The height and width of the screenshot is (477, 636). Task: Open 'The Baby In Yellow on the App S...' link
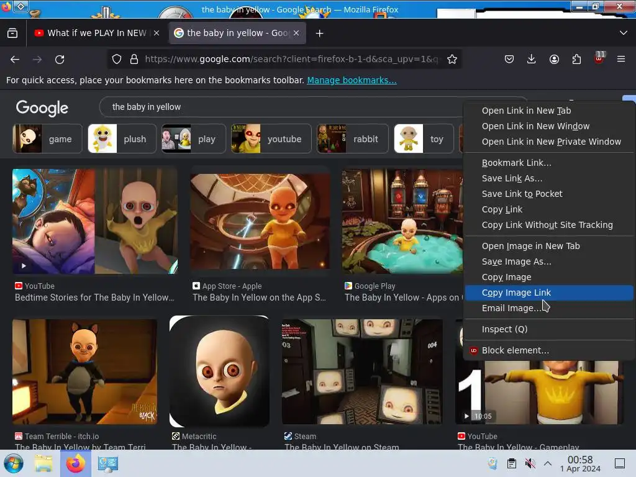coord(259,298)
